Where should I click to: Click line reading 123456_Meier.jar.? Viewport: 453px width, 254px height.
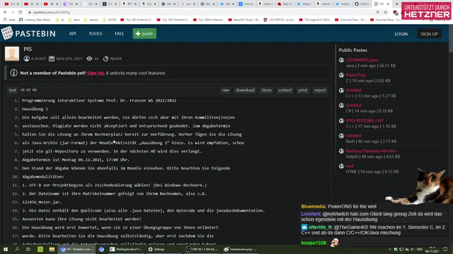click(x=42, y=202)
